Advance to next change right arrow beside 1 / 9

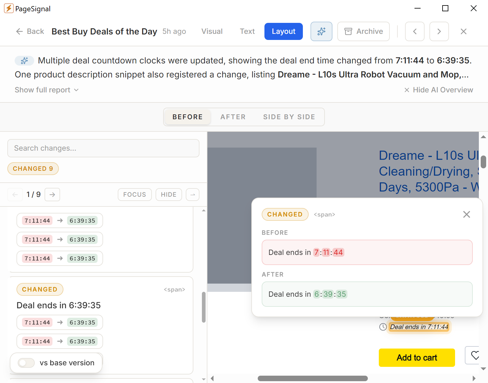pos(52,195)
